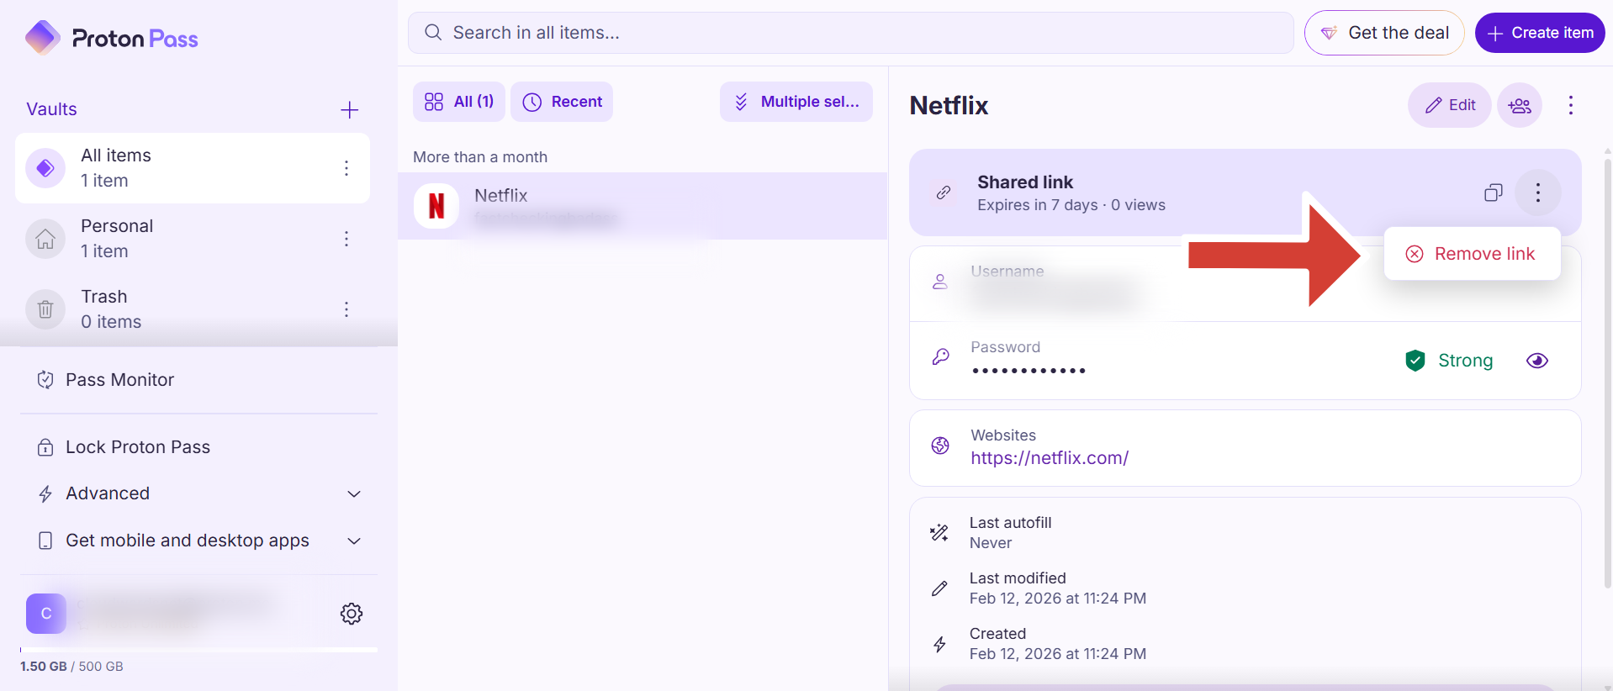Open the All (1) filter dropdown
The width and height of the screenshot is (1613, 691).
pyautogui.click(x=459, y=102)
